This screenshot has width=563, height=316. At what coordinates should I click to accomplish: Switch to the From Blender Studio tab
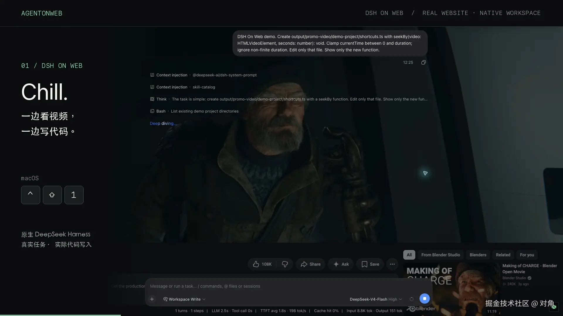[x=441, y=255]
